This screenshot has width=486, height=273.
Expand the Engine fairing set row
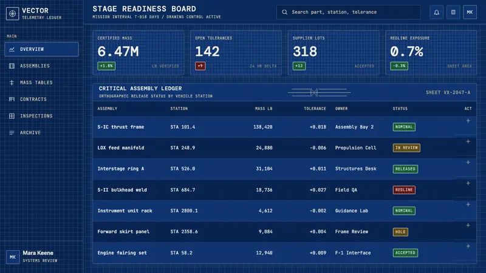click(x=468, y=246)
